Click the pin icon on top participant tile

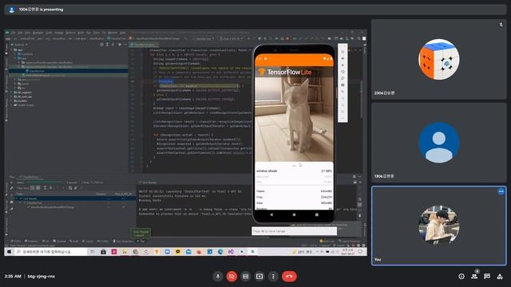click(501, 25)
